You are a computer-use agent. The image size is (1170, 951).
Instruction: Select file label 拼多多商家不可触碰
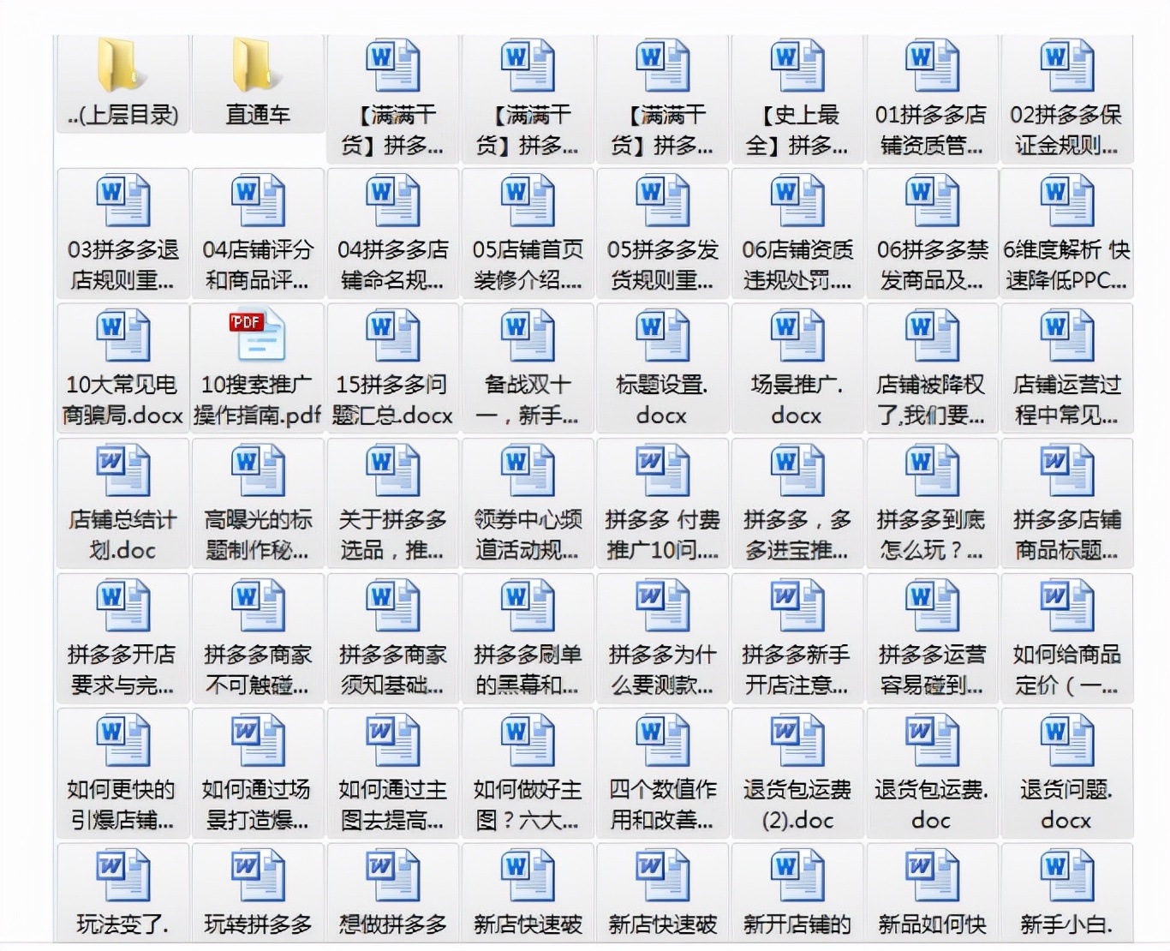pyautogui.click(x=258, y=669)
